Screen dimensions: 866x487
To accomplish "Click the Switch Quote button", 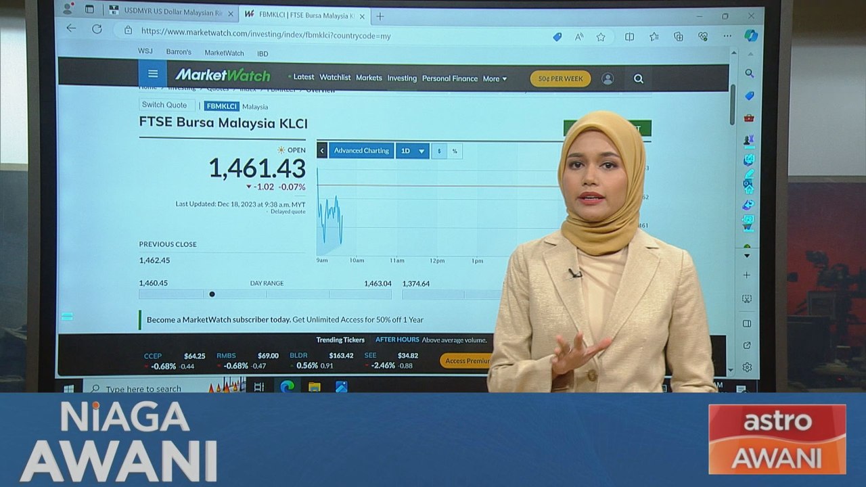I will coord(166,105).
